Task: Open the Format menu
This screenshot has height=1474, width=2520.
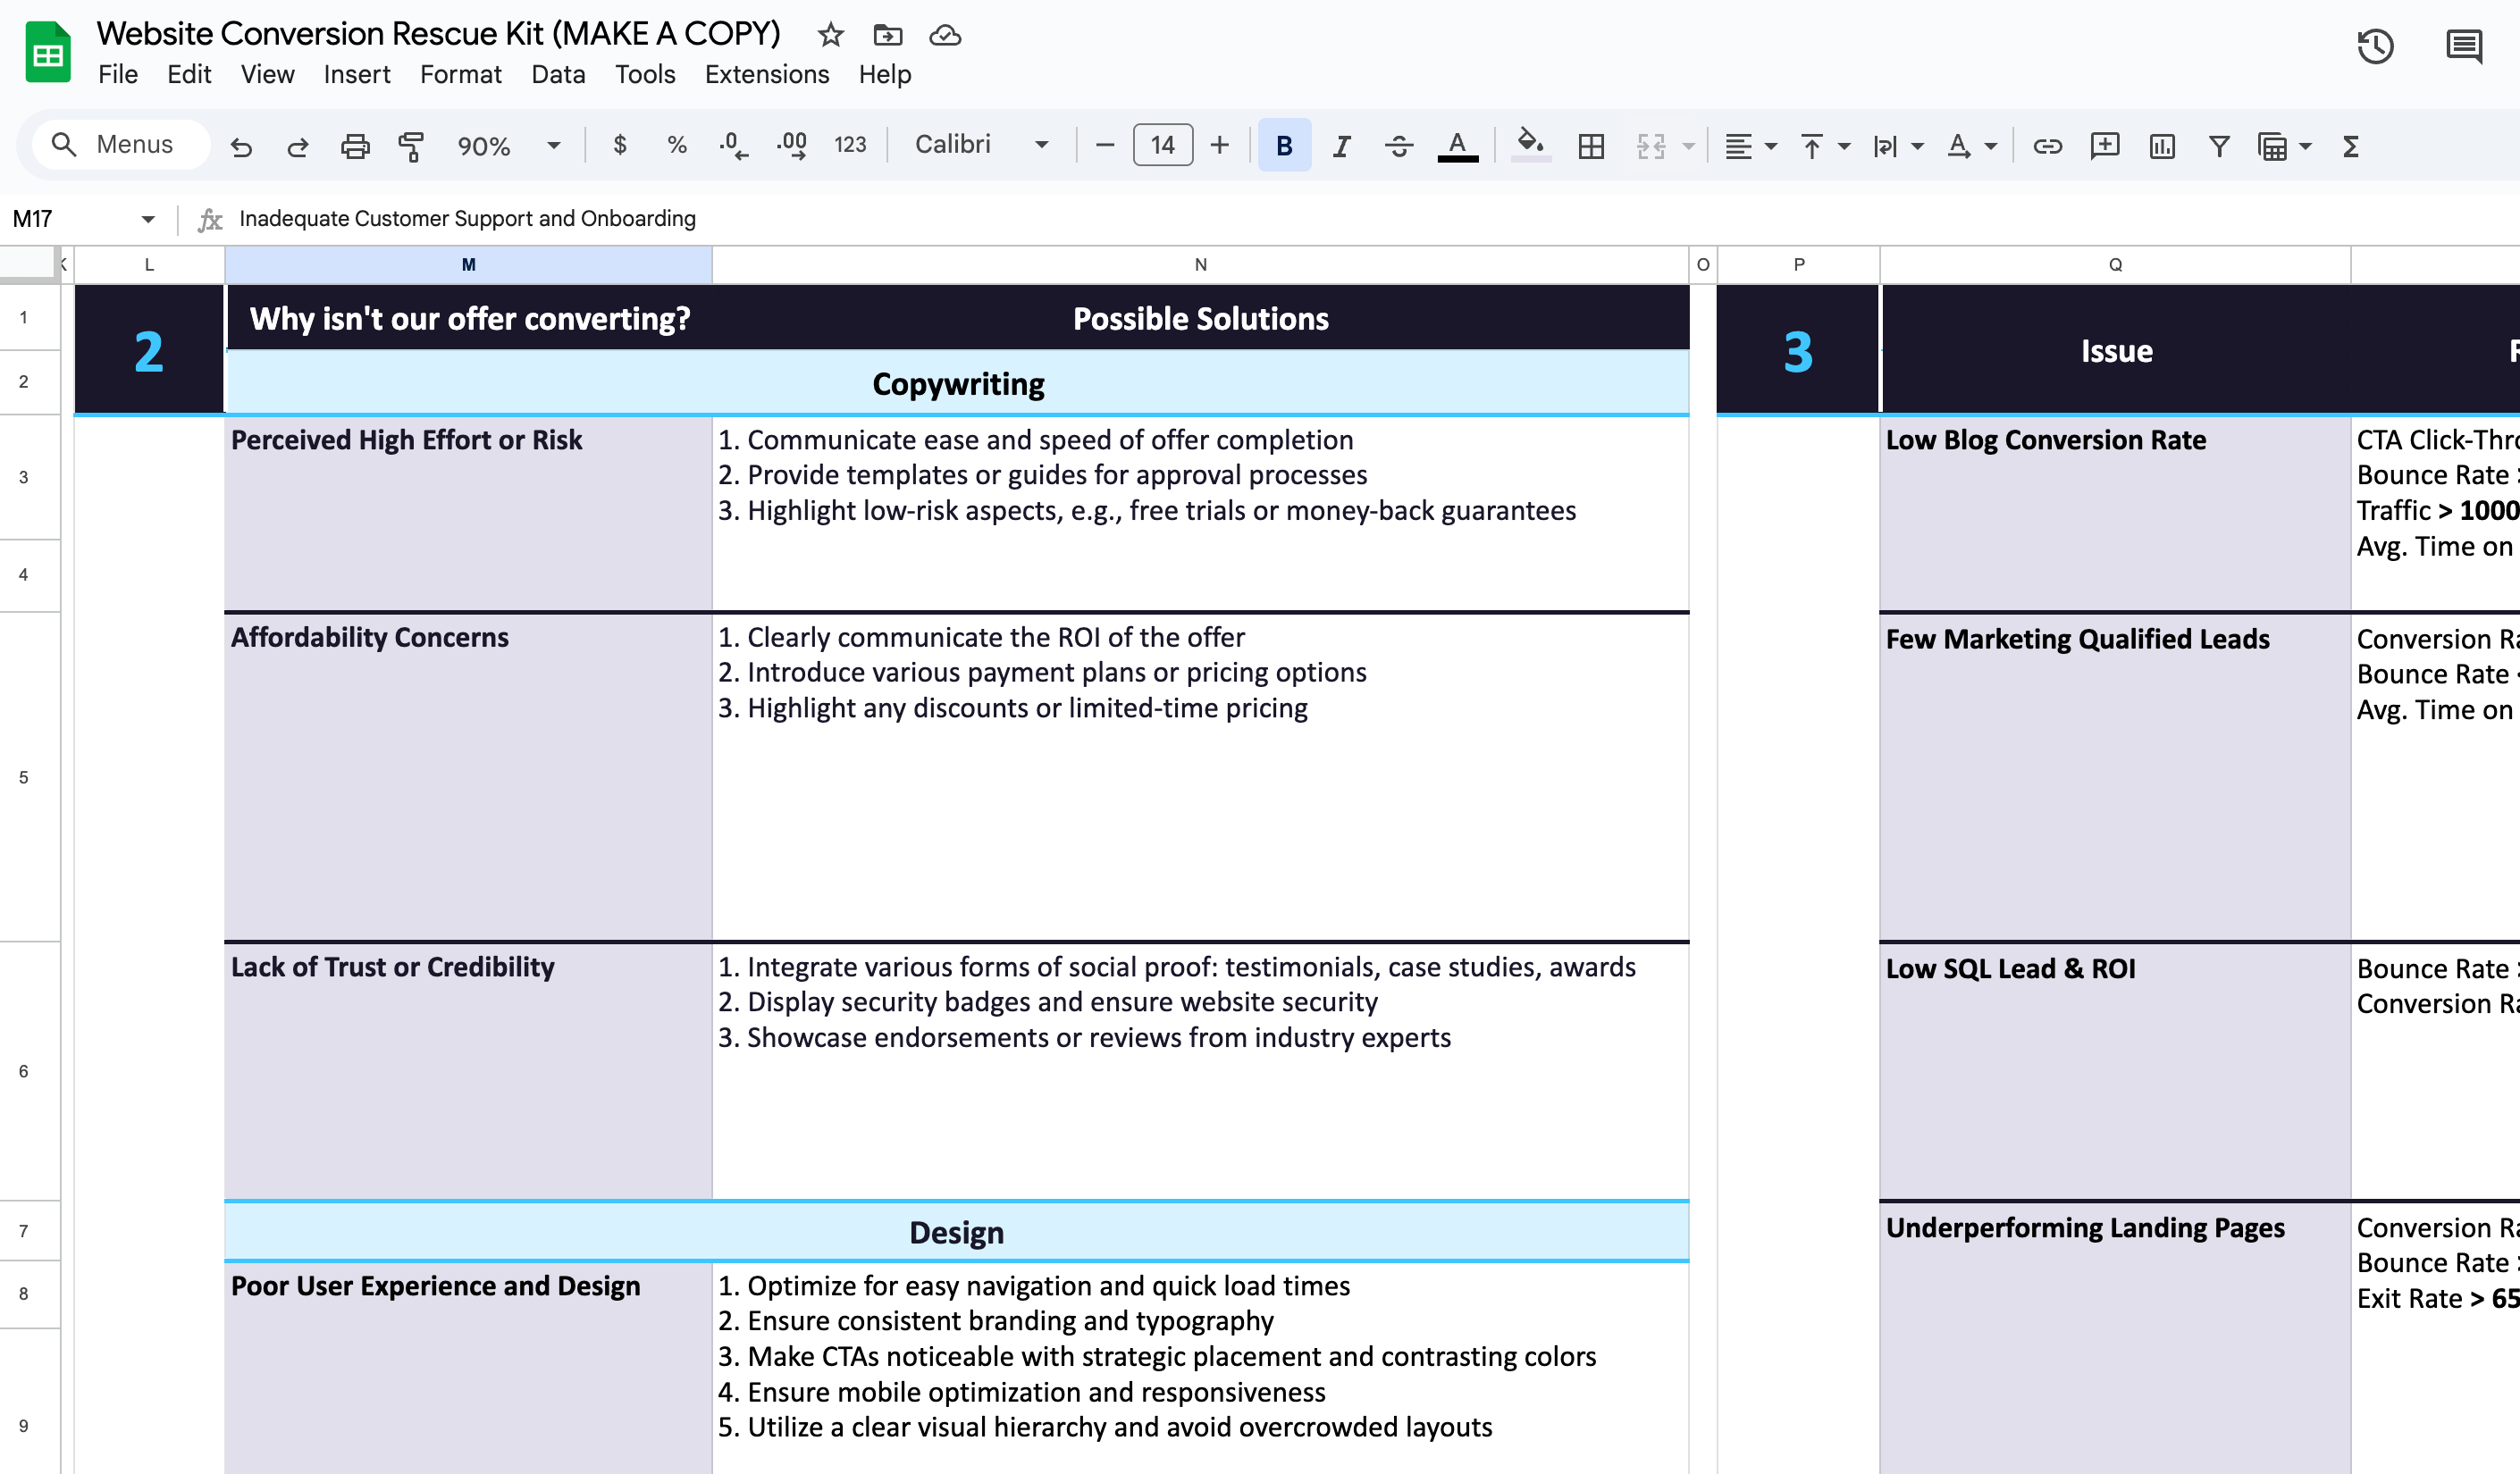Action: point(460,74)
